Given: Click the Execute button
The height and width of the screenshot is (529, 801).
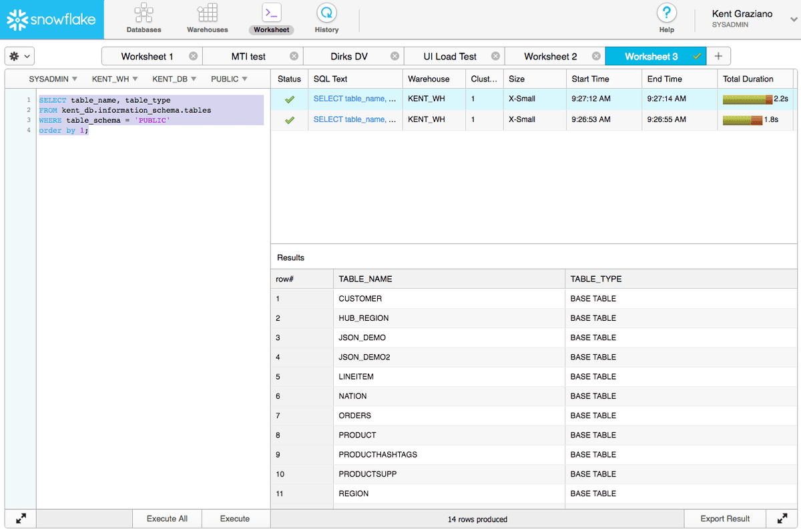Looking at the screenshot, I should tap(235, 518).
